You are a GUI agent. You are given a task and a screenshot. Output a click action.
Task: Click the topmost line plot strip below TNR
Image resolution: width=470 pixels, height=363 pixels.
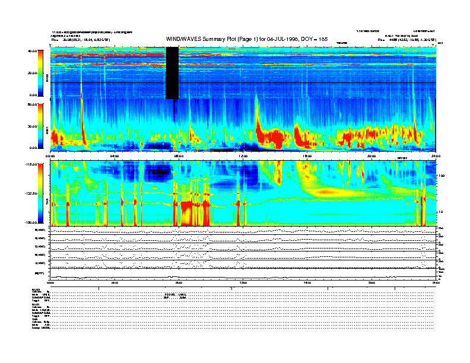coord(243,231)
